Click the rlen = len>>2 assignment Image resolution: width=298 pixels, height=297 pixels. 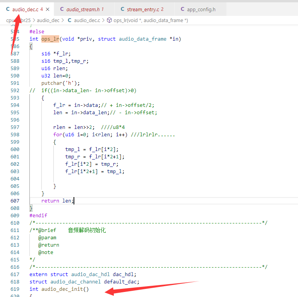pyautogui.click(x=74, y=127)
